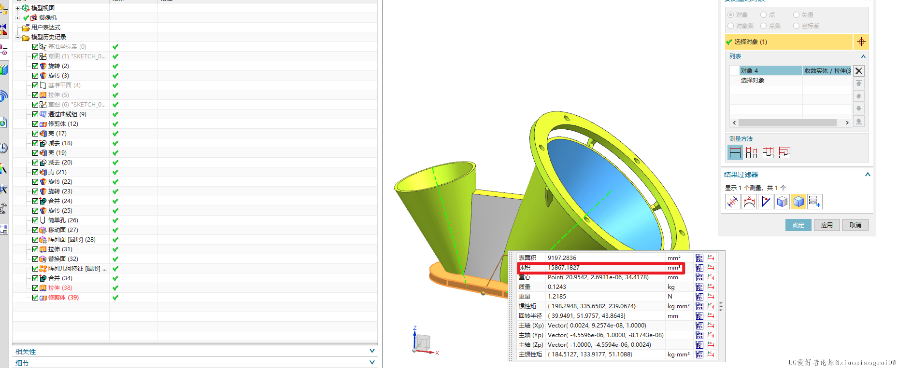Click the annotation icon in the 惯性矩 row

tap(711, 306)
